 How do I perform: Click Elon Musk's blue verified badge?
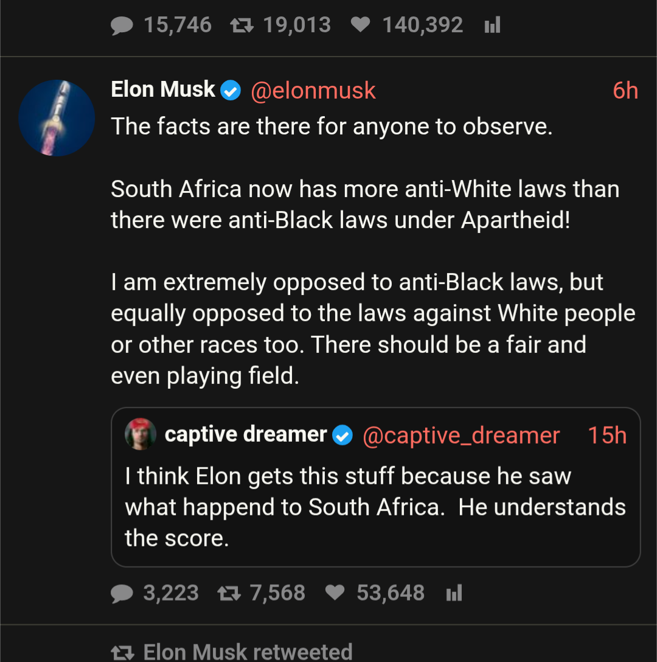230,91
